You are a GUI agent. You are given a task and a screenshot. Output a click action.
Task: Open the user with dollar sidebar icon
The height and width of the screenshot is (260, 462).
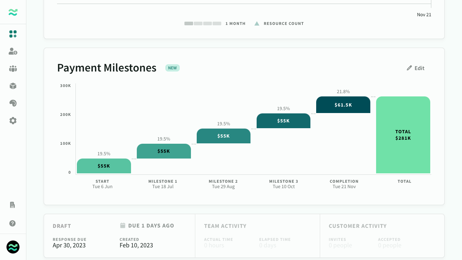pyautogui.click(x=13, y=51)
